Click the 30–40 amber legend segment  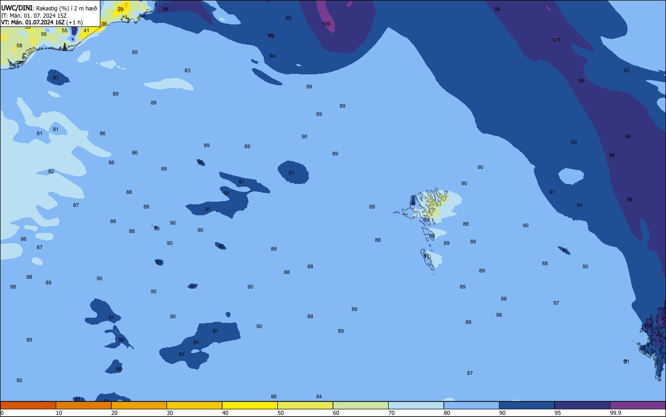[194, 405]
